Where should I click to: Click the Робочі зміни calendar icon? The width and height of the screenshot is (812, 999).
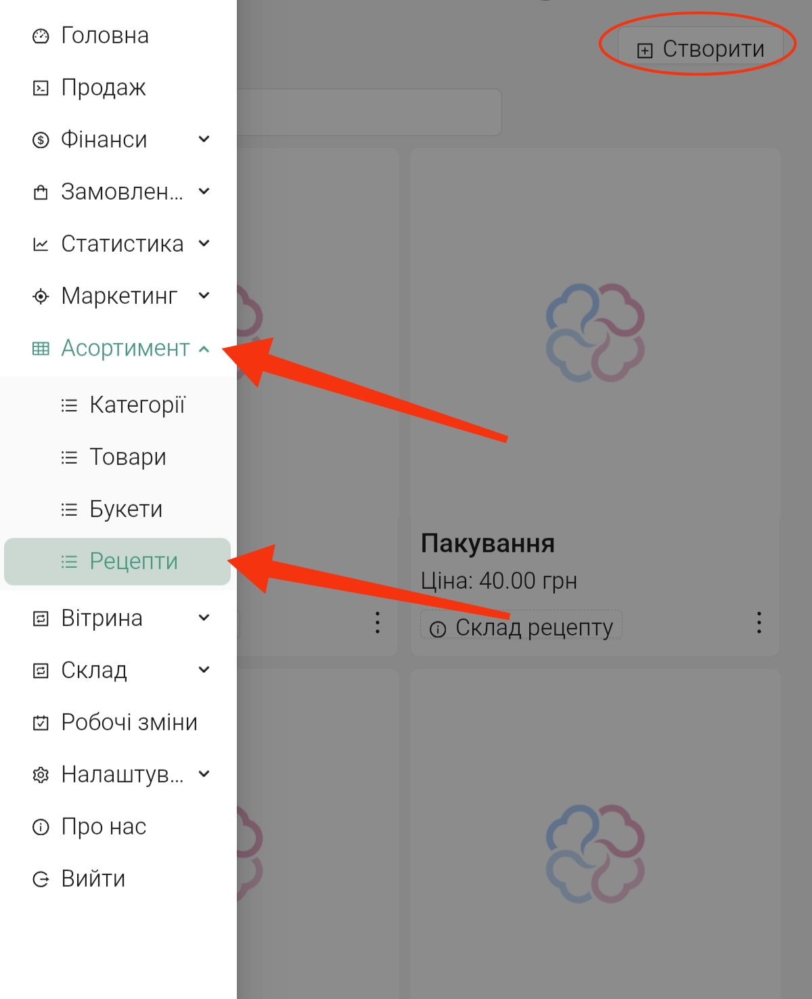(x=41, y=723)
